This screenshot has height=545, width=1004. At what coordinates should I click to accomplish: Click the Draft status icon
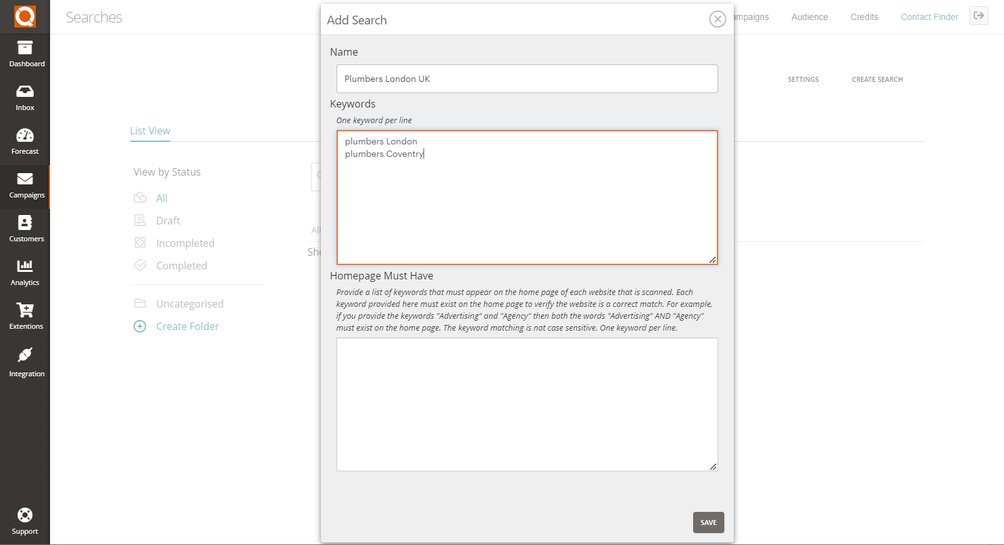point(140,221)
